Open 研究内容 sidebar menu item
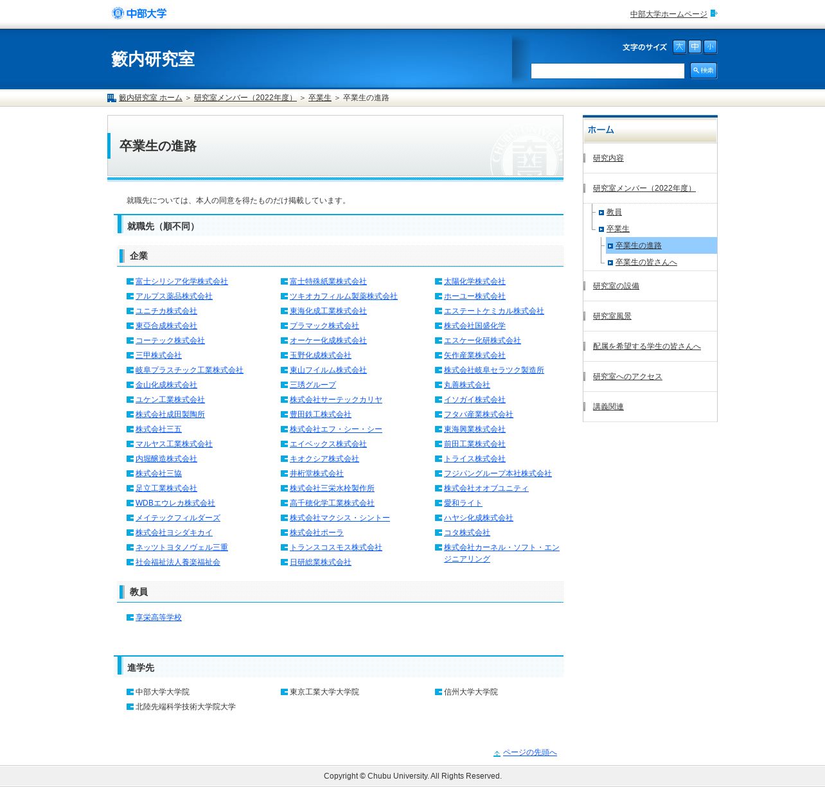825x787 pixels. [608, 158]
